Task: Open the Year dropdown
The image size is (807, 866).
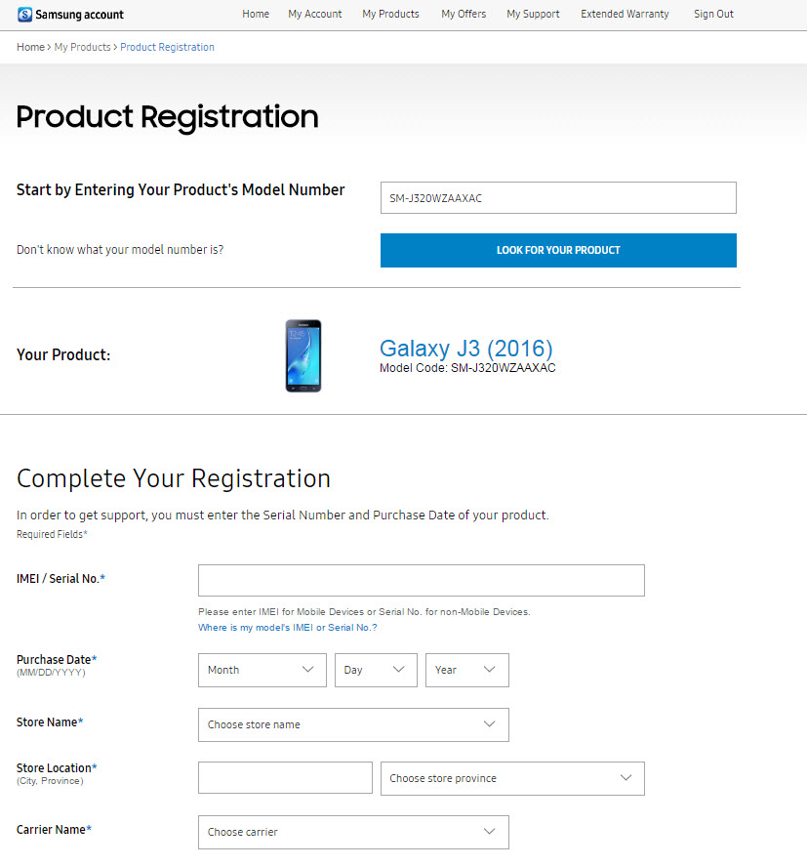Action: coord(467,670)
